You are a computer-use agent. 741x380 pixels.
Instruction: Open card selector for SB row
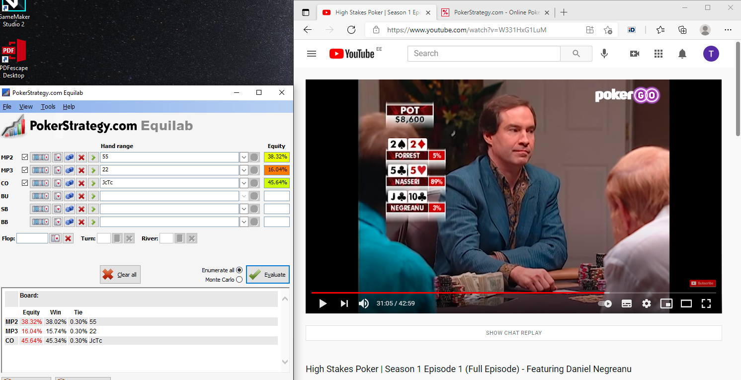point(58,209)
